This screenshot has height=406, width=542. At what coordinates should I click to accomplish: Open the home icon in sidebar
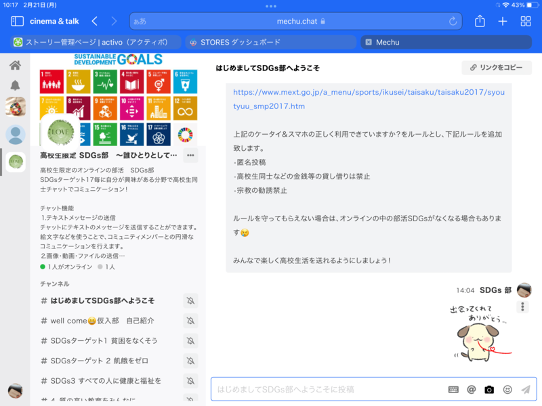[15, 66]
